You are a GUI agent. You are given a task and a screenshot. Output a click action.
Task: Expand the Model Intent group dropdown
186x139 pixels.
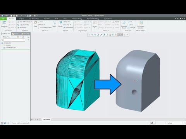point(141,31)
